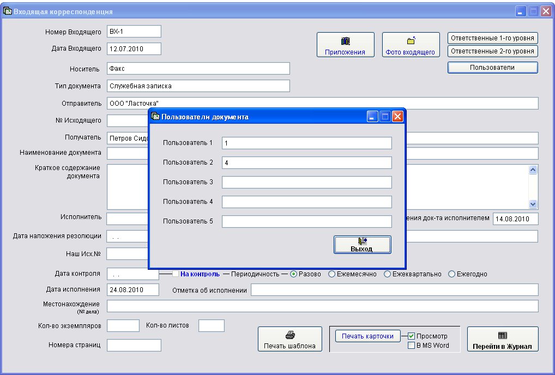Screen dimensions: 555x375
Task: Open Ответственные 1-го уровня
Action: [492, 38]
